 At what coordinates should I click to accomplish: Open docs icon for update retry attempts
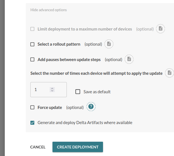(170, 73)
